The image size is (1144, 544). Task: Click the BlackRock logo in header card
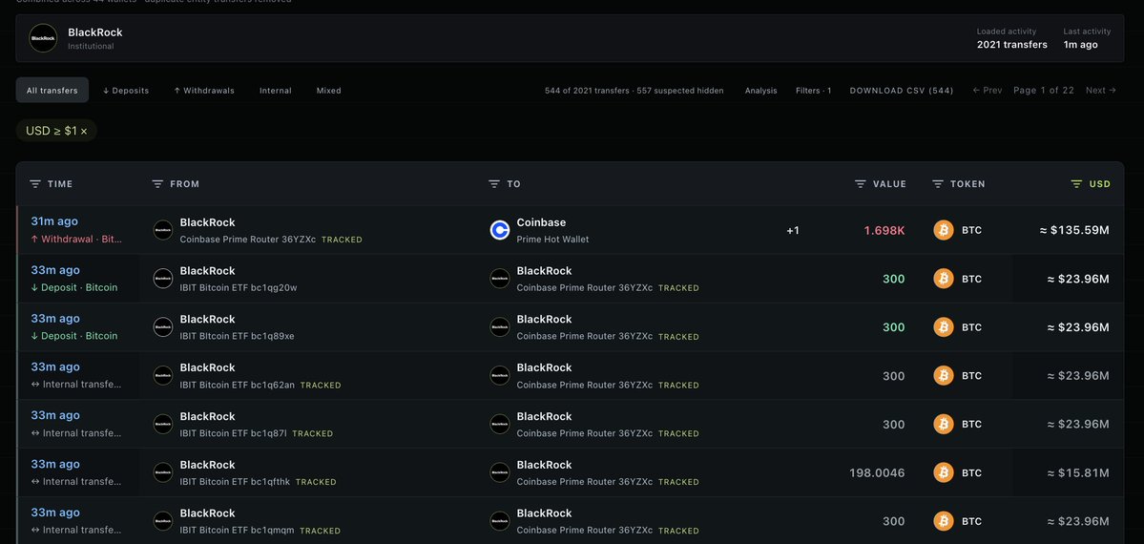click(x=43, y=38)
